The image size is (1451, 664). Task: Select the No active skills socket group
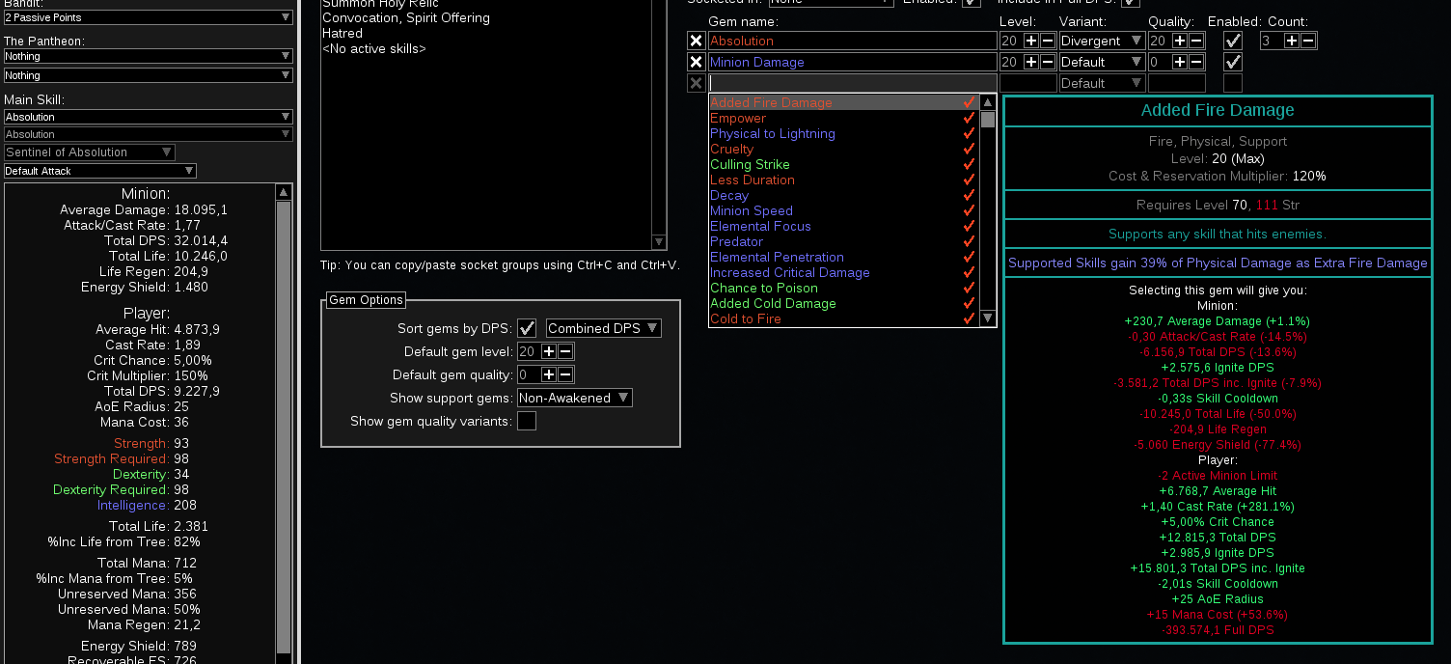coord(486,48)
